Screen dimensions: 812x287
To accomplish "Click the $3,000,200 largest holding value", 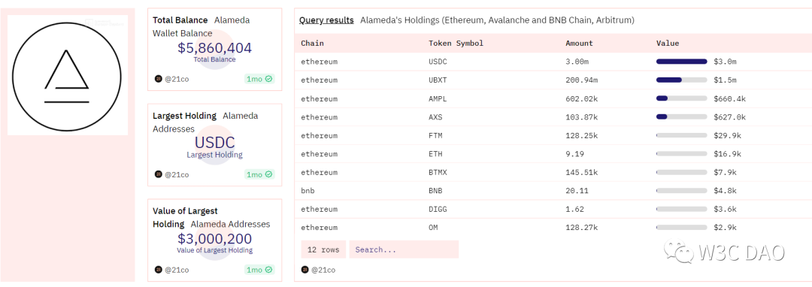I will click(x=214, y=239).
